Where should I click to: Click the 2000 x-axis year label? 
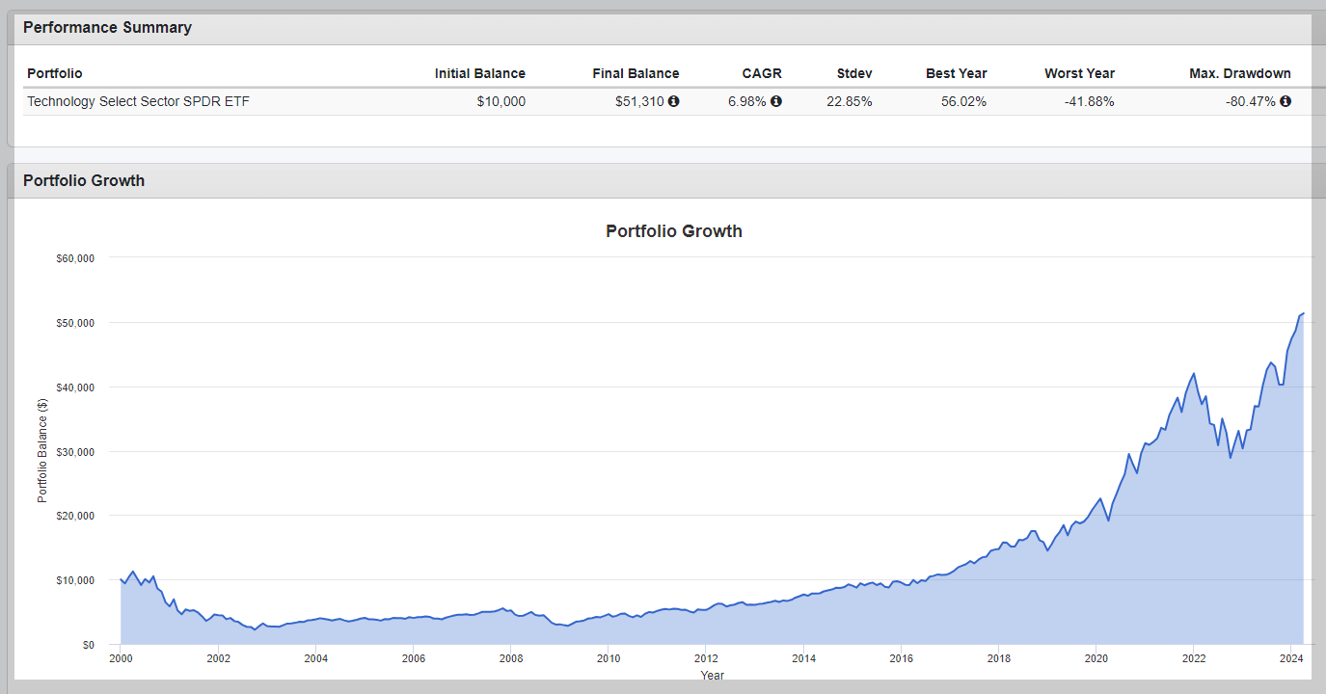pyautogui.click(x=121, y=659)
